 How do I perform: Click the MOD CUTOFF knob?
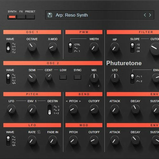[94, 140]
